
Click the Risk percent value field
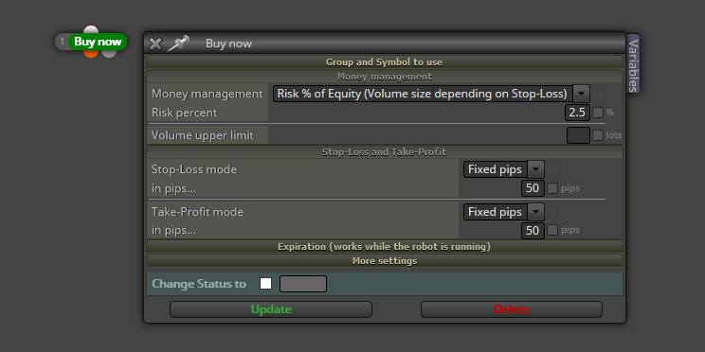[x=577, y=113]
